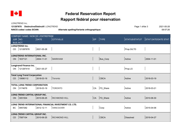Screen dimensions: 181x122
Task: Click the Bus_Corp type cell
Action: (x=104, y=59)
